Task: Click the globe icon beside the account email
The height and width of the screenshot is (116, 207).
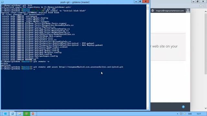Action: [x=153, y=11]
